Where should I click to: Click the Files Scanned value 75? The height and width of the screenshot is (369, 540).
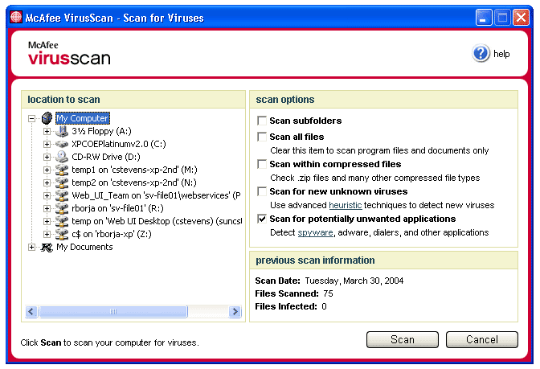[328, 293]
